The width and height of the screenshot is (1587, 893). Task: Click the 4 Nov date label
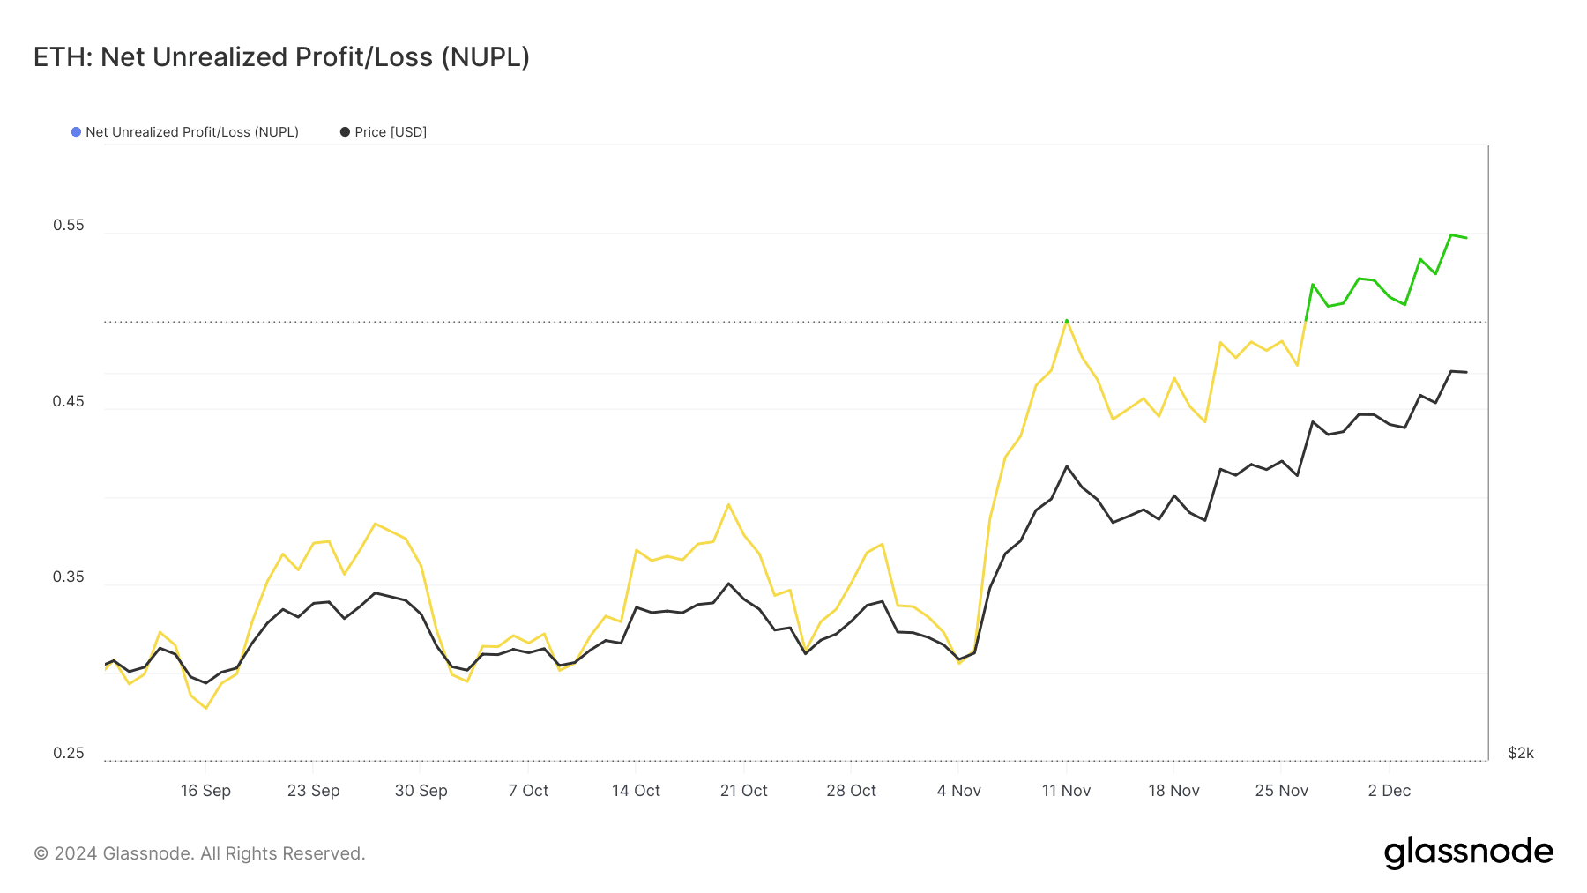coord(958,791)
